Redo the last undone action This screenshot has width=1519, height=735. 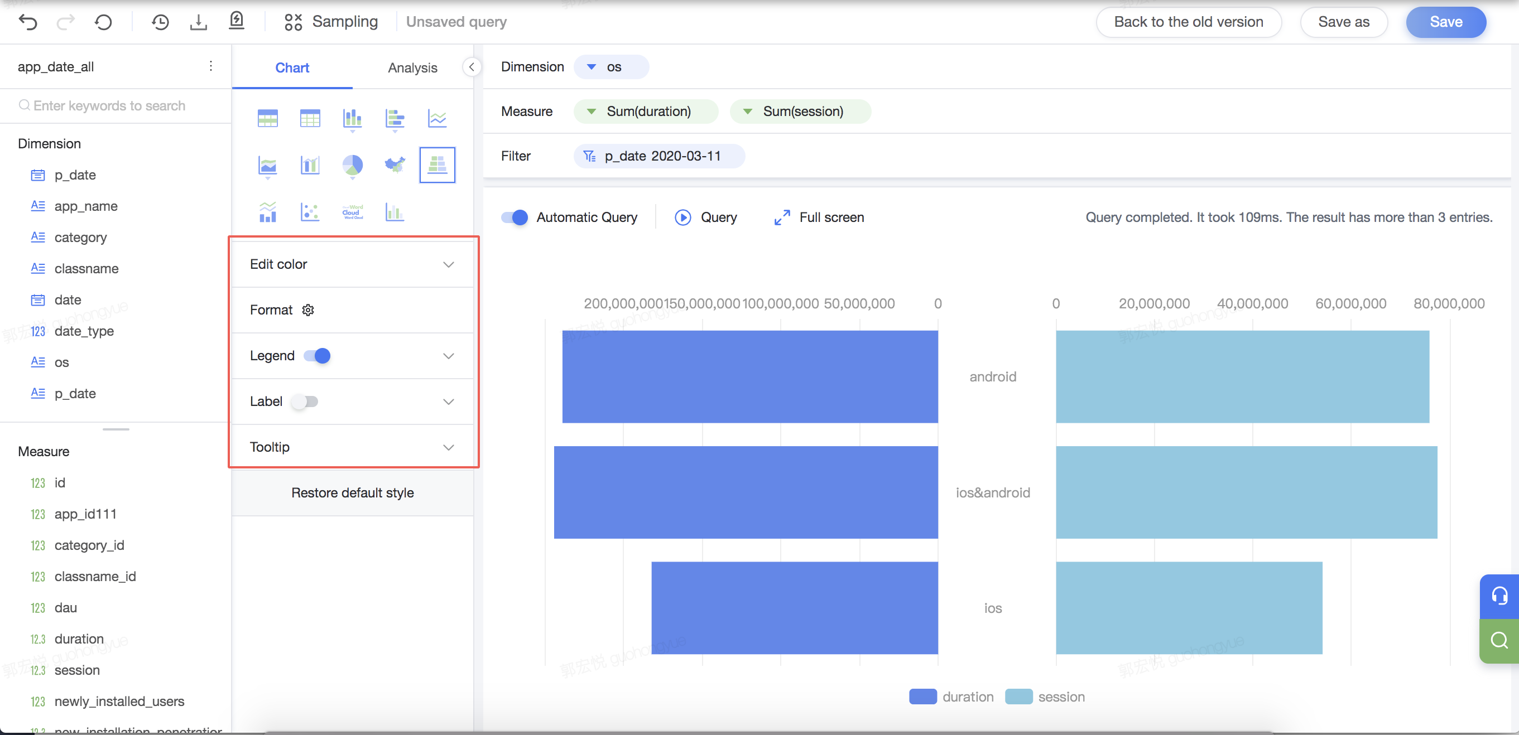pos(65,22)
